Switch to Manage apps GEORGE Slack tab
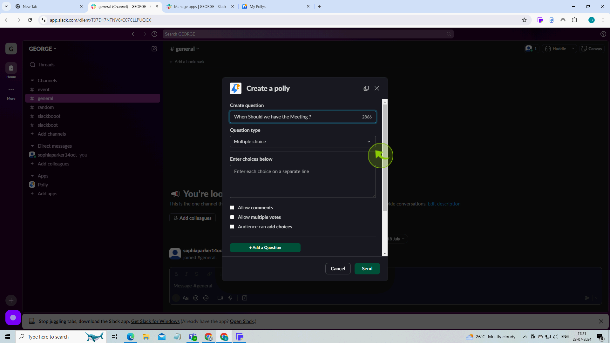The width and height of the screenshot is (610, 343). [x=200, y=6]
